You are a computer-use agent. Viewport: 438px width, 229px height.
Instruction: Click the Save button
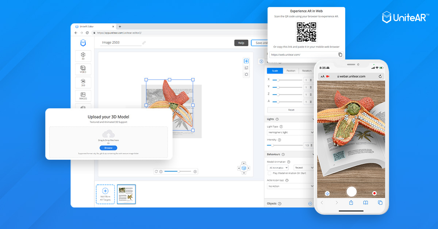click(260, 43)
